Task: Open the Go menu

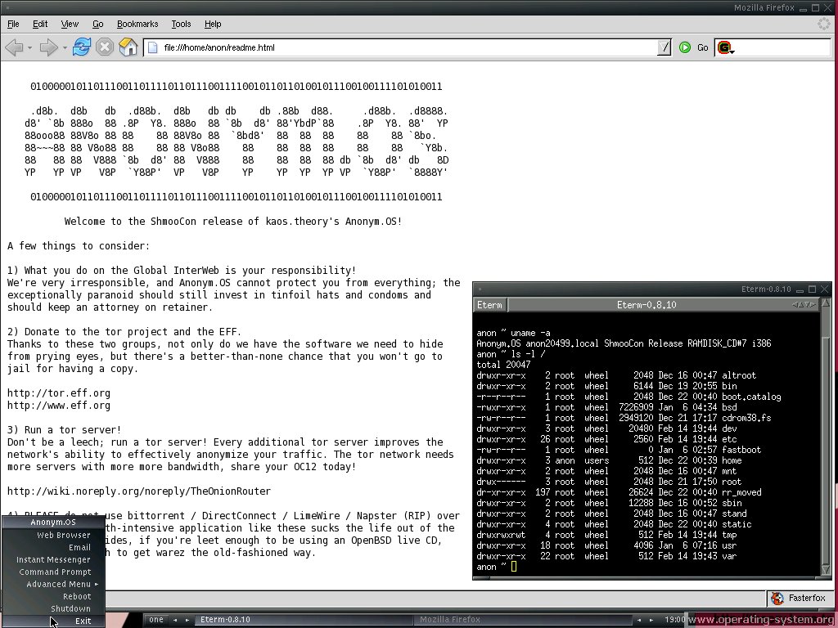Action: pos(98,24)
